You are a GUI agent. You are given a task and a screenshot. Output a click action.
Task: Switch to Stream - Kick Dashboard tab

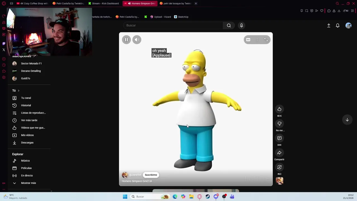tap(104, 3)
